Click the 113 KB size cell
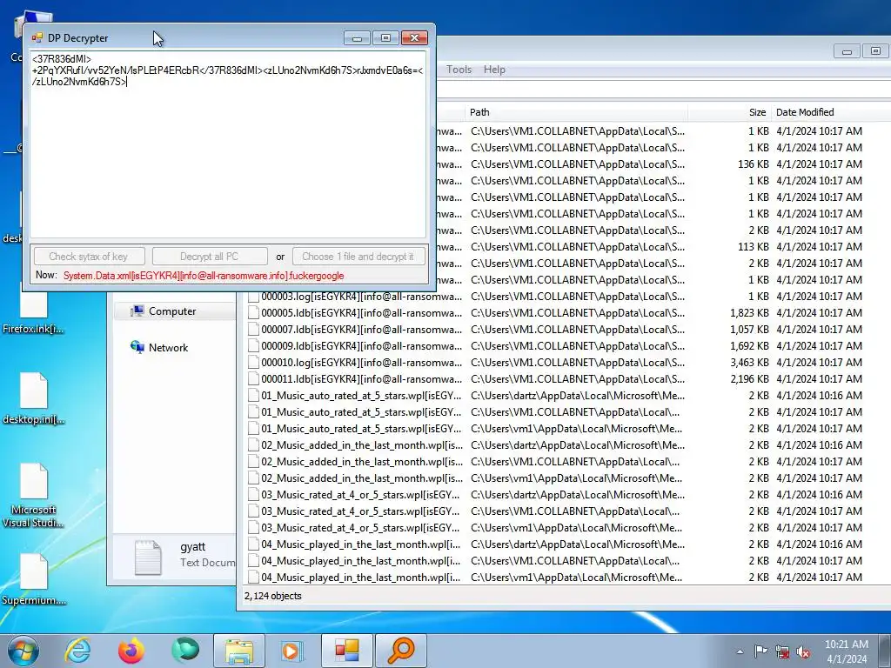This screenshot has width=891, height=668. [754, 246]
